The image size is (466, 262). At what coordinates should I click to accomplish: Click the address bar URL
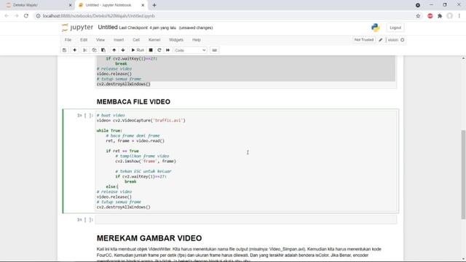pyautogui.click(x=99, y=16)
